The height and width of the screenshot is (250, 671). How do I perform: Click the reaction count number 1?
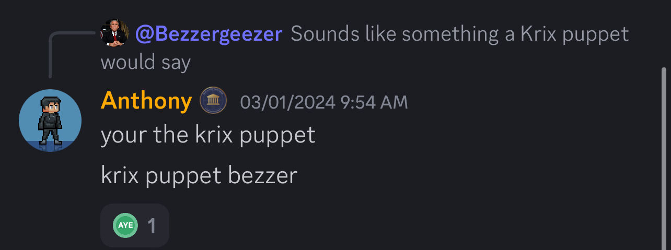pos(152,226)
